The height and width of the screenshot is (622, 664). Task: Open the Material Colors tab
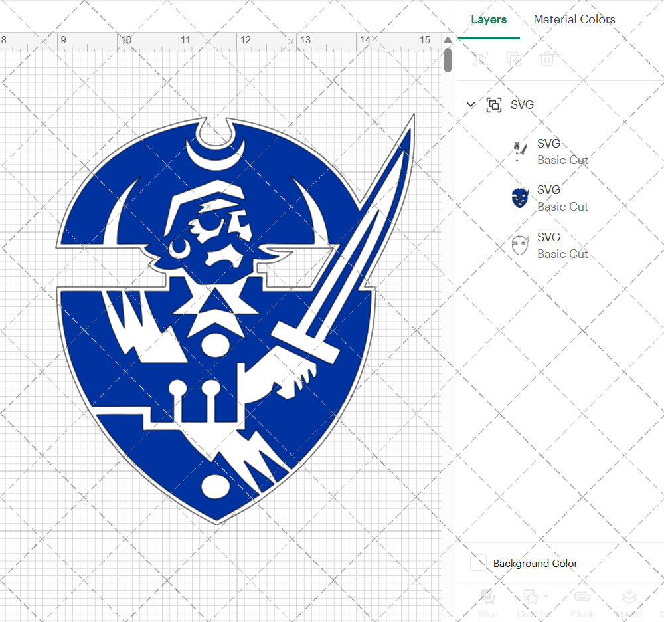click(574, 19)
